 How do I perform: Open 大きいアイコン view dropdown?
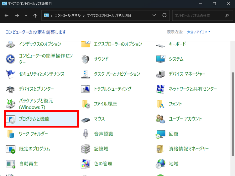(199, 32)
